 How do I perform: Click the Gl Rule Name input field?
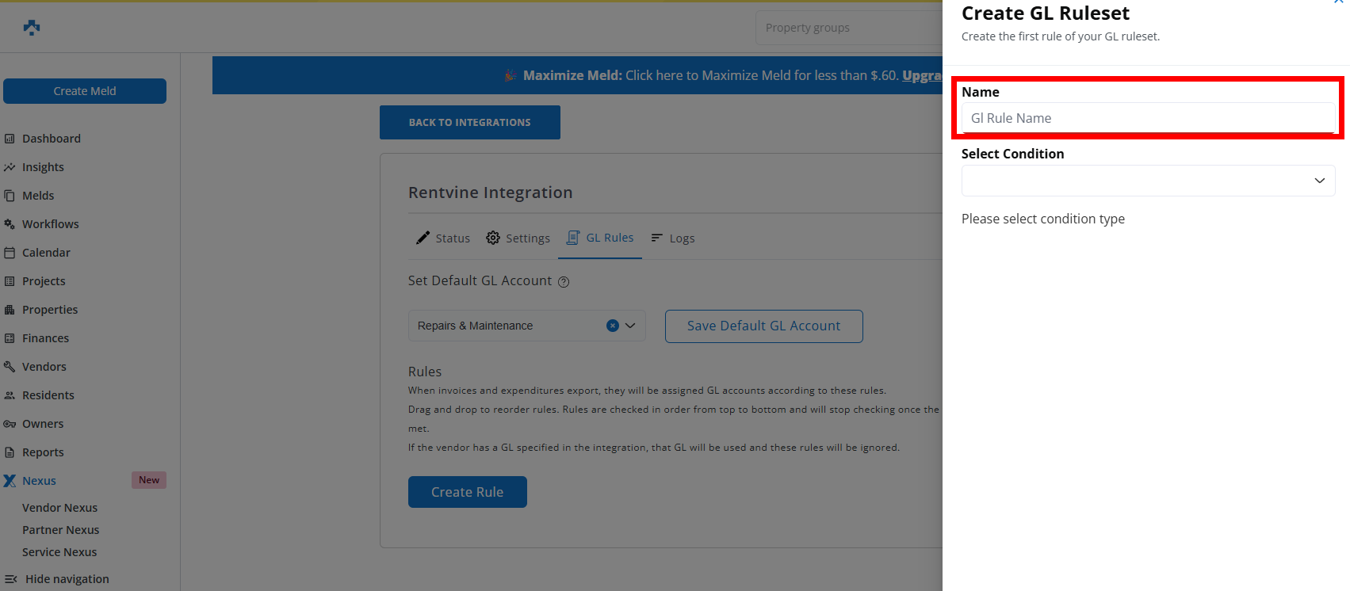(1148, 118)
